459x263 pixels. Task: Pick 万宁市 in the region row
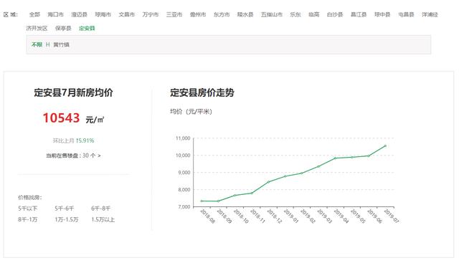coord(151,14)
